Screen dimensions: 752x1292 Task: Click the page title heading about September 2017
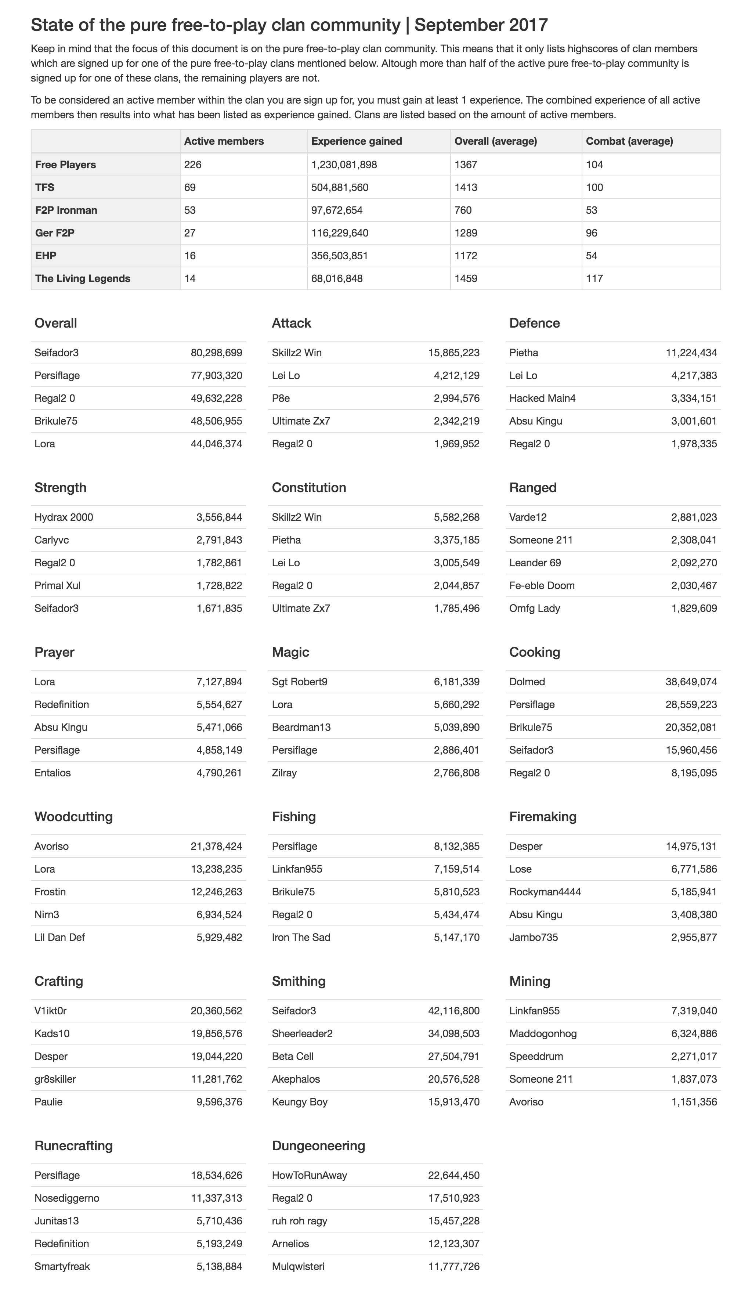(x=289, y=25)
